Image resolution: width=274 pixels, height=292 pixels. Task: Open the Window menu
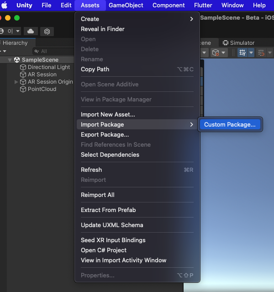tap(232, 5)
